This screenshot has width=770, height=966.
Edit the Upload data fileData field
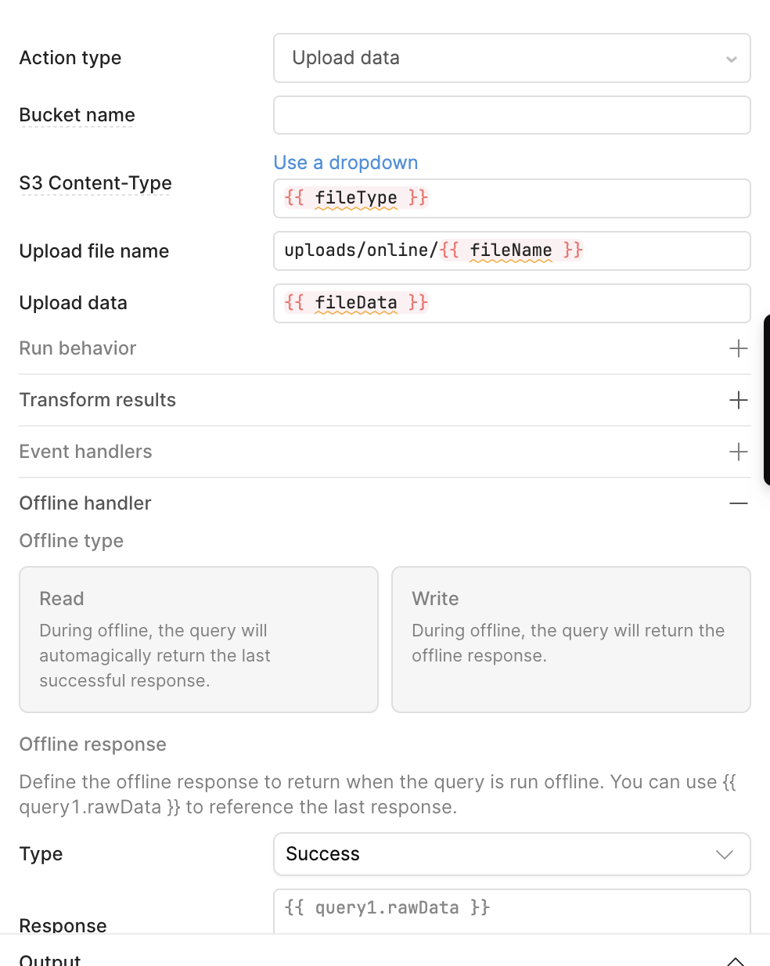tap(512, 303)
